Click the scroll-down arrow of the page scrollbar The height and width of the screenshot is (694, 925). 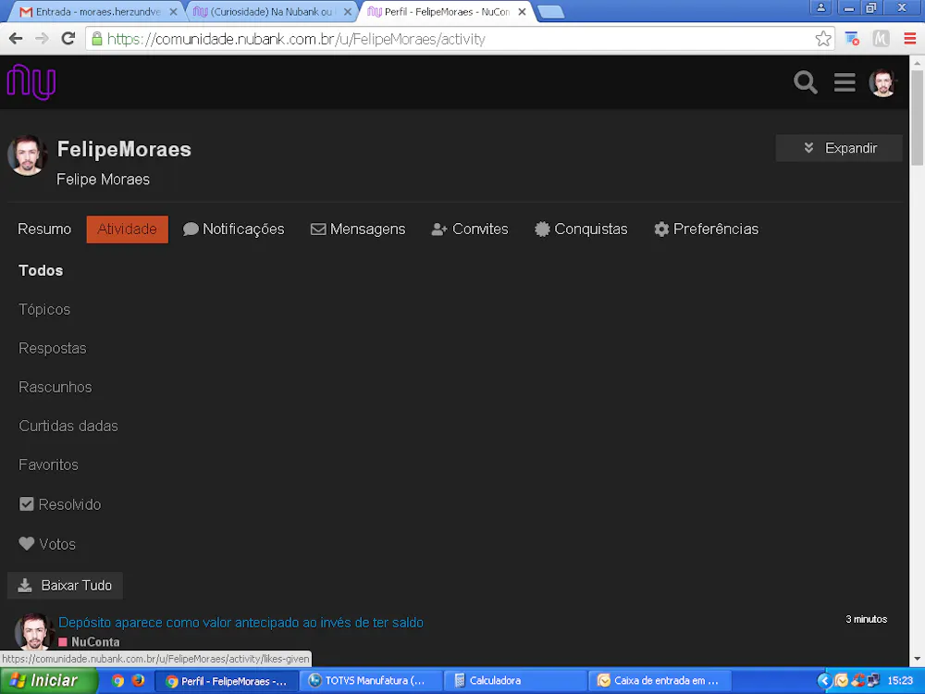[918, 659]
